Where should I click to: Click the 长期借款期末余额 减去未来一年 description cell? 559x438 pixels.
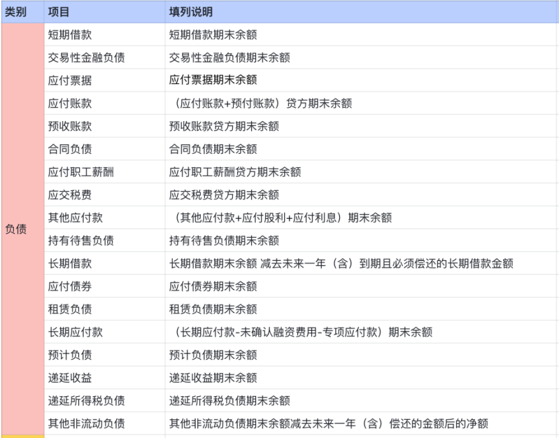pos(362,263)
